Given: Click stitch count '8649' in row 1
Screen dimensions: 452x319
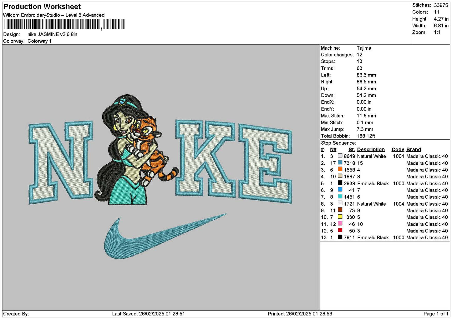Looking at the screenshot, I should (349, 156).
